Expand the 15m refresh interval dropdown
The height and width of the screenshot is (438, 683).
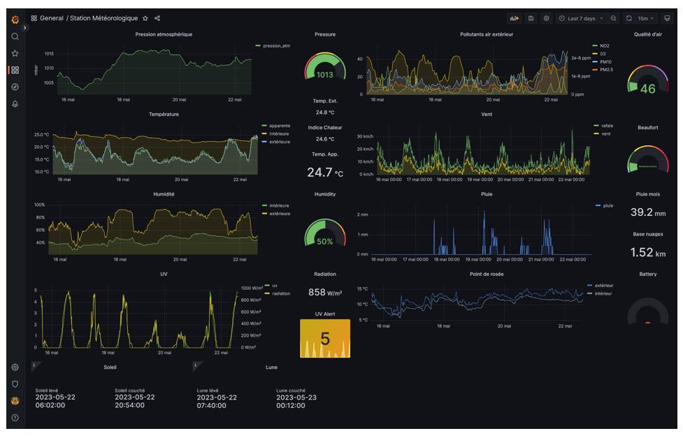(646, 18)
